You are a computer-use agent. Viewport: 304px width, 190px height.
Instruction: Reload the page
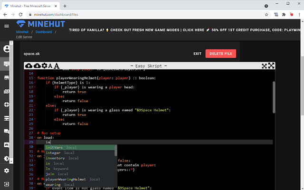[x=20, y=15]
